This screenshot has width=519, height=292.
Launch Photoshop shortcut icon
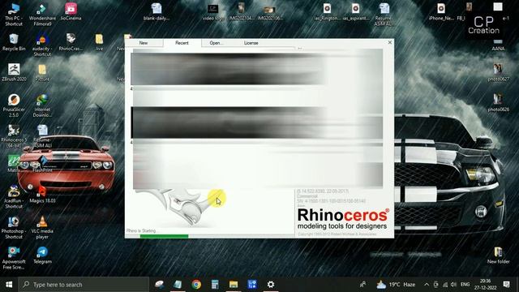point(14,227)
